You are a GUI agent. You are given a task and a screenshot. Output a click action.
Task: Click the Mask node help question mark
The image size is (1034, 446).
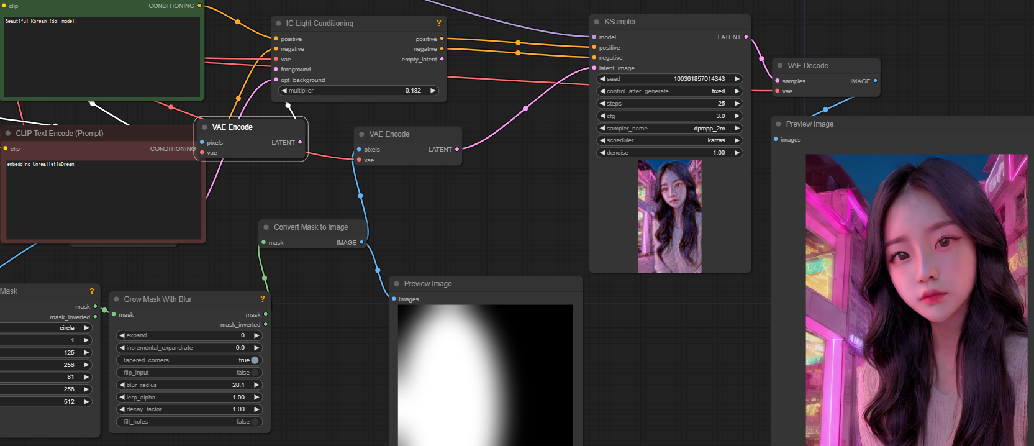92,291
